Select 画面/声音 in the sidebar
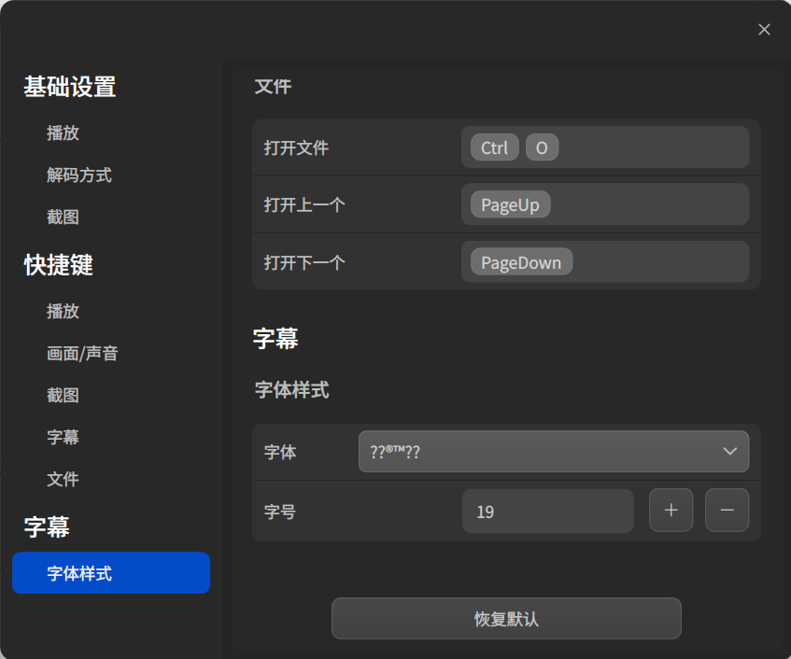791x659 pixels. pyautogui.click(x=82, y=354)
